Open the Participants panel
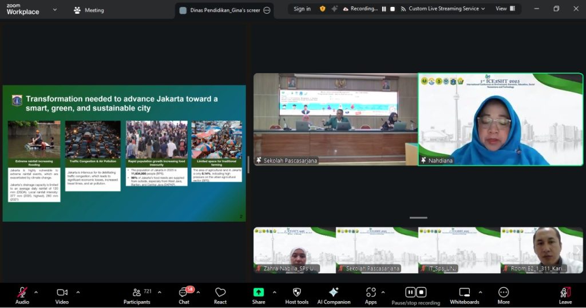Image resolution: width=586 pixels, height=308 pixels. [x=137, y=293]
